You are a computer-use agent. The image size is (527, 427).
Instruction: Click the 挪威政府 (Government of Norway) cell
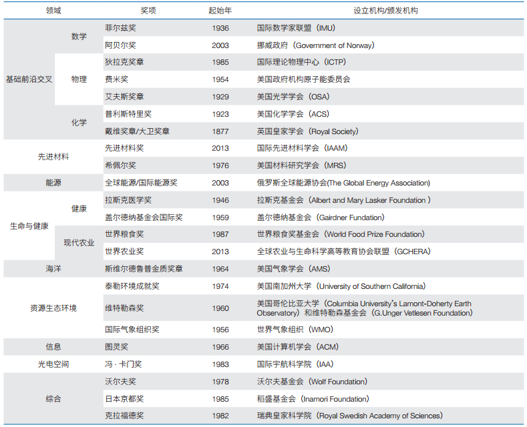pyautogui.click(x=315, y=45)
